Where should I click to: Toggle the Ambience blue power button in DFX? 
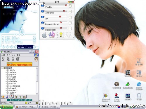(42, 11)
